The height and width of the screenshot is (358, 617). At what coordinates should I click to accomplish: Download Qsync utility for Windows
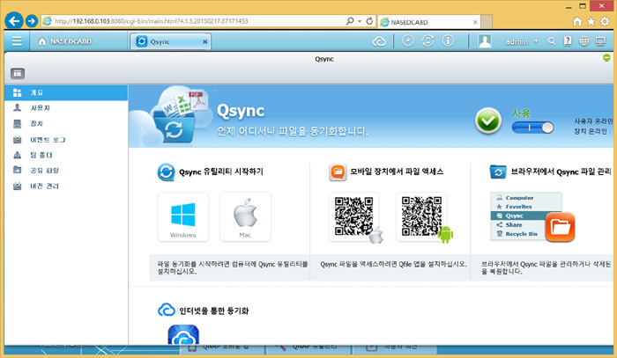pyautogui.click(x=183, y=217)
